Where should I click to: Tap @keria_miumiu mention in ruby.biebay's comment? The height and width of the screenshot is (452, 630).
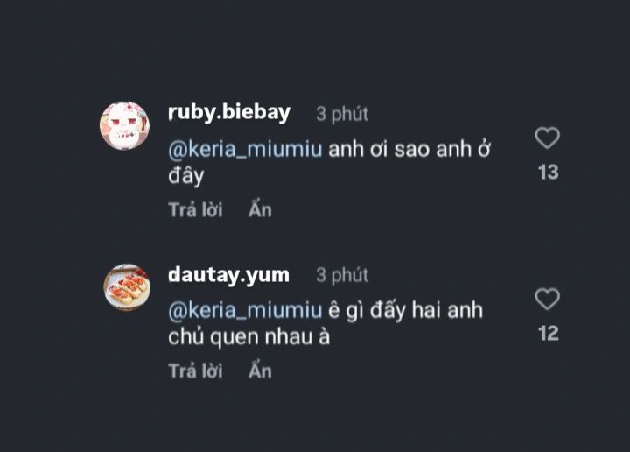click(x=245, y=150)
